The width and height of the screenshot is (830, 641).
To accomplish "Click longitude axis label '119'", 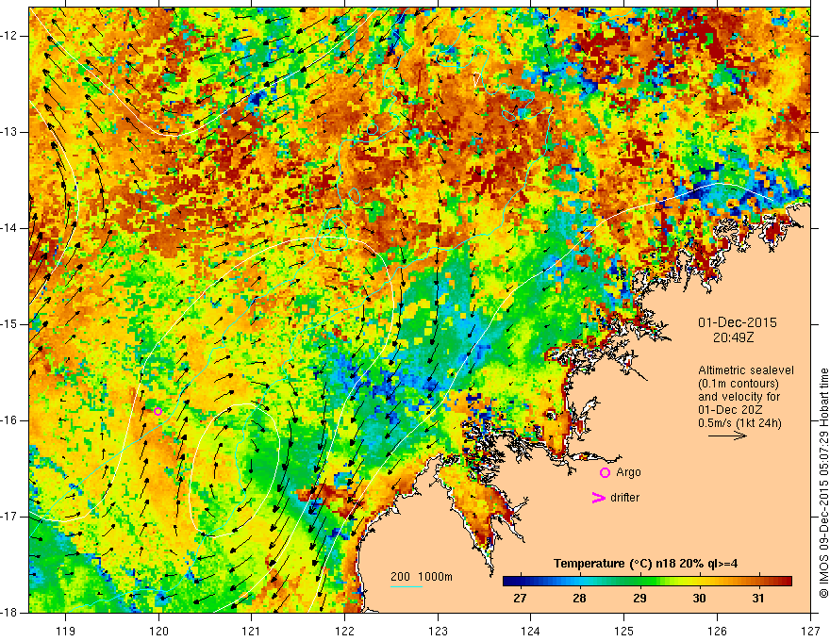I will (x=66, y=631).
